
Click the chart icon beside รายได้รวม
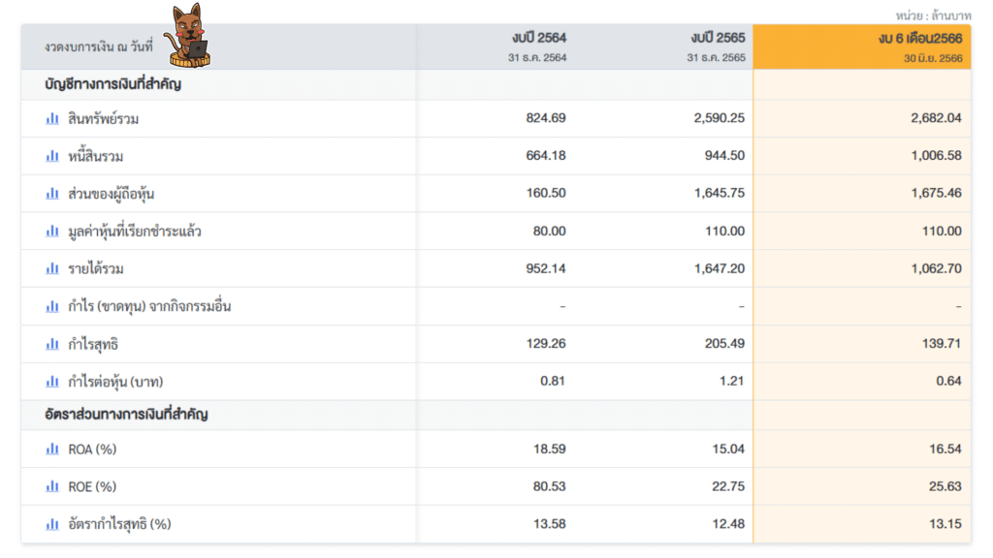pyautogui.click(x=52, y=268)
